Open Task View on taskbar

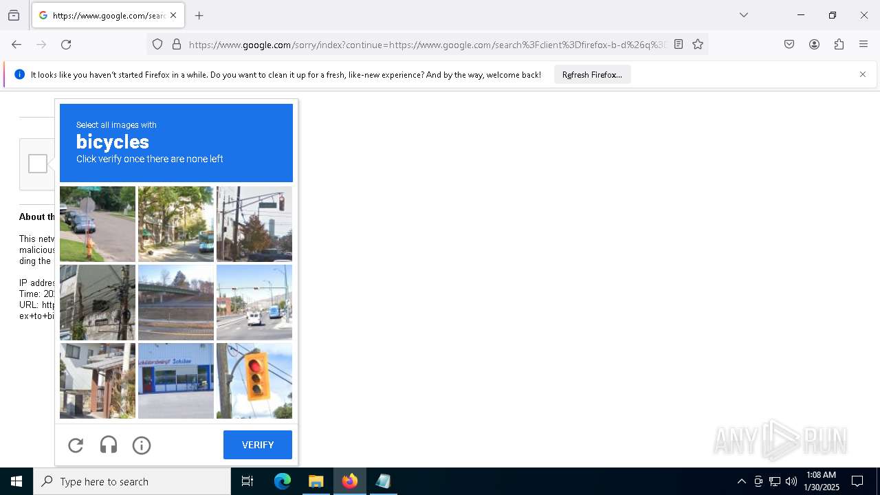(x=247, y=481)
